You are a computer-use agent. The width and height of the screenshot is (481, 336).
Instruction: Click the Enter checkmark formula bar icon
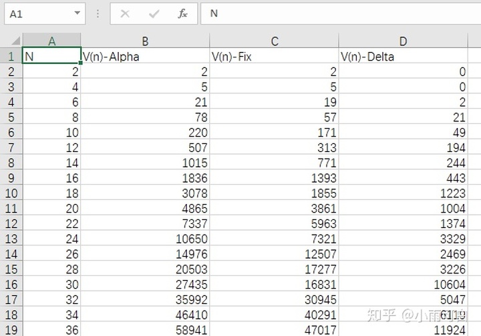pyautogui.click(x=154, y=14)
